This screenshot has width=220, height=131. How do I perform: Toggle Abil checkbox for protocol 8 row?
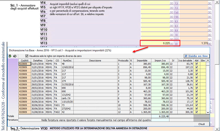(x=197, y=98)
